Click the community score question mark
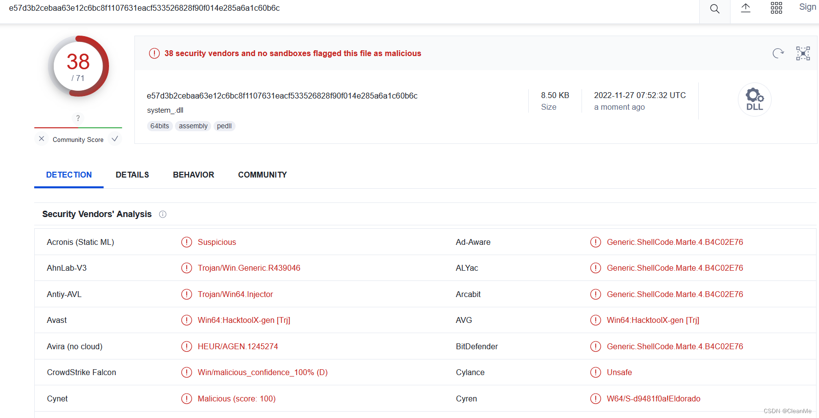819x418 pixels. tap(78, 118)
